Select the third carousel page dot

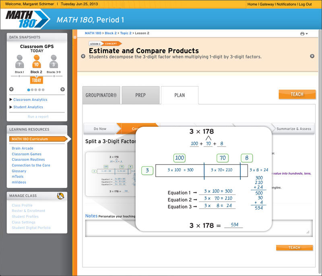click(36, 90)
